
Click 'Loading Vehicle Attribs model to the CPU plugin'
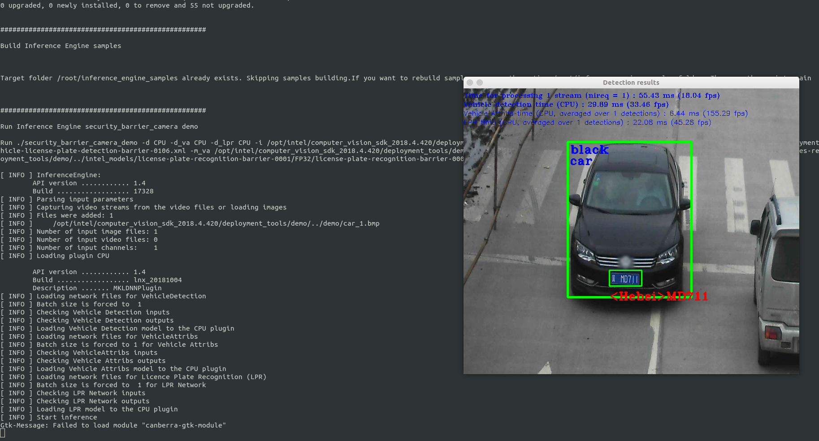113,369
